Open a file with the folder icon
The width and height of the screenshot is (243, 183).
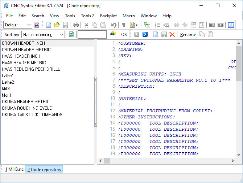pos(57,25)
